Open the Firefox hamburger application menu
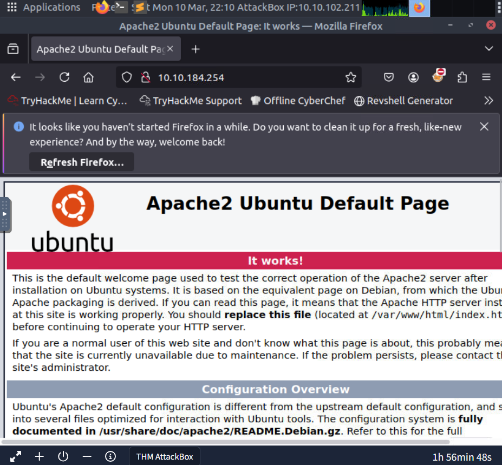This screenshot has width=502, height=465. (x=486, y=77)
